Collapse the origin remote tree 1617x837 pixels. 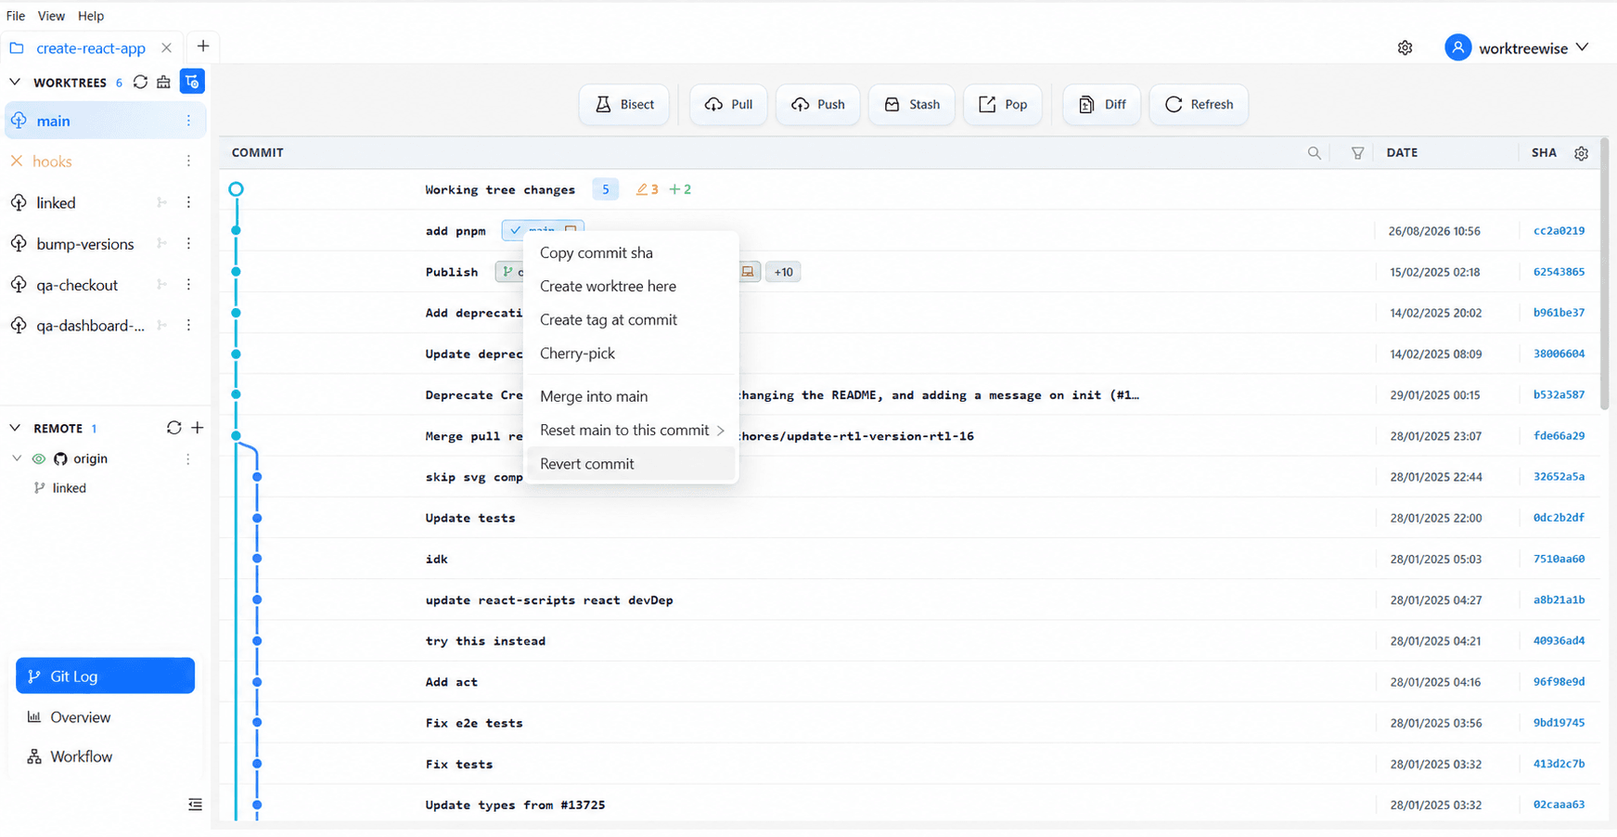[17, 458]
